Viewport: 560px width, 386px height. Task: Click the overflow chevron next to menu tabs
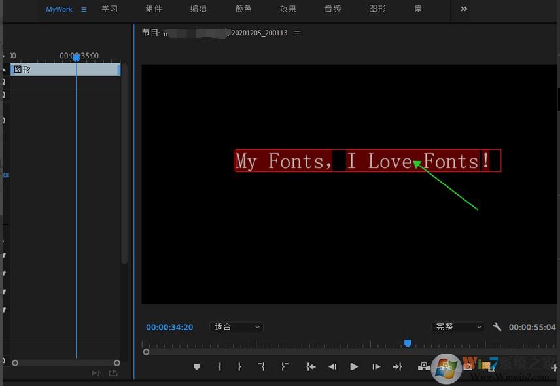tap(464, 9)
